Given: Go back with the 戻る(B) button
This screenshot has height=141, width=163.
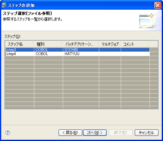Looking at the screenshot, I should pyautogui.click(x=70, y=133).
